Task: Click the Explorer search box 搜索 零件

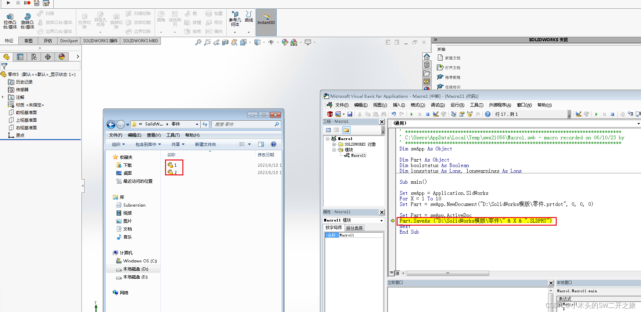Action: (x=246, y=124)
